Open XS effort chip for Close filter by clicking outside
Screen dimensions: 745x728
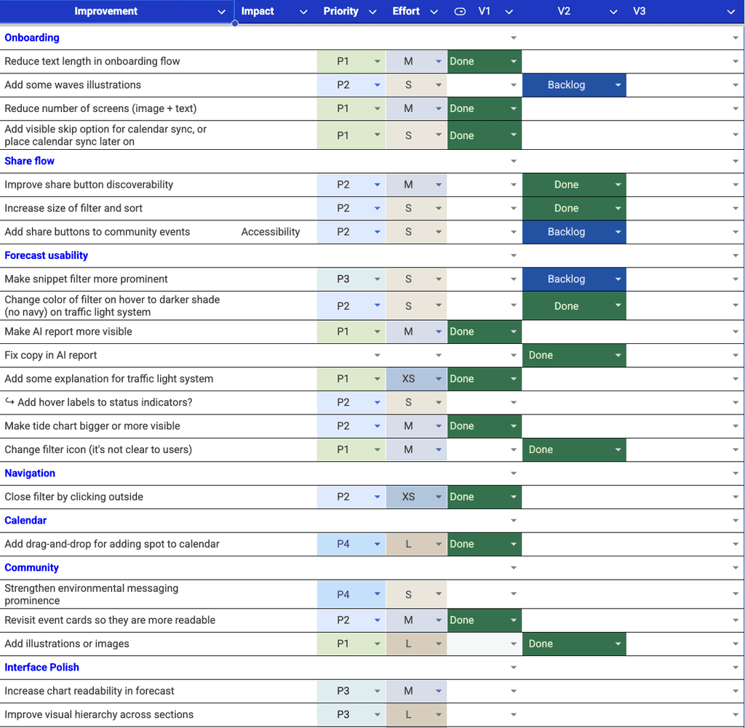pyautogui.click(x=416, y=497)
